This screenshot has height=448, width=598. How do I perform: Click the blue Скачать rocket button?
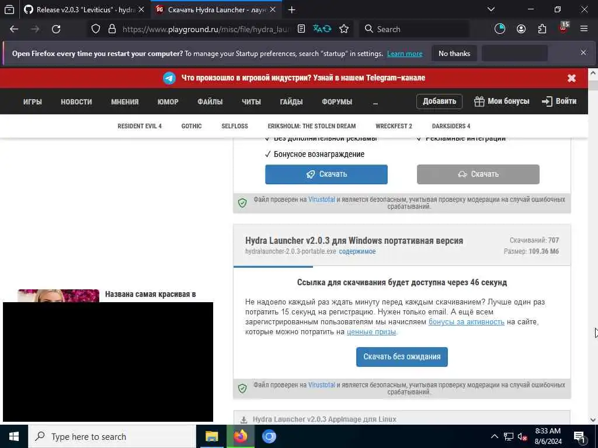tap(326, 174)
